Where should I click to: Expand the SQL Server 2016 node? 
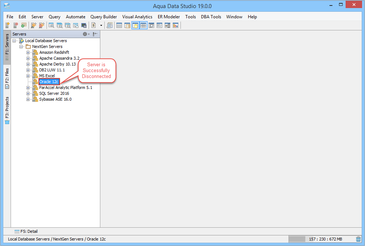point(28,94)
